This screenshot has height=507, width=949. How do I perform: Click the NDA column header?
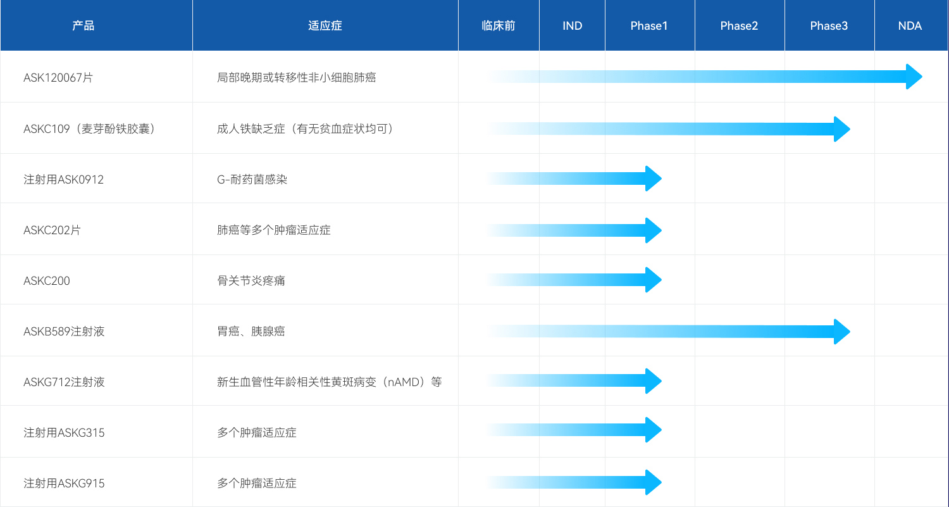(x=912, y=25)
